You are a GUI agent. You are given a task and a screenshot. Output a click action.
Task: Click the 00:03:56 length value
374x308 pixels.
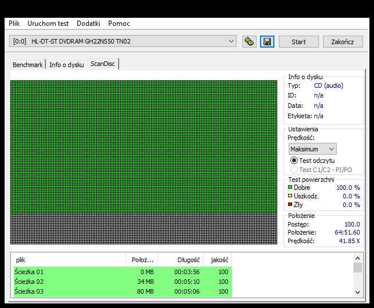click(x=187, y=272)
